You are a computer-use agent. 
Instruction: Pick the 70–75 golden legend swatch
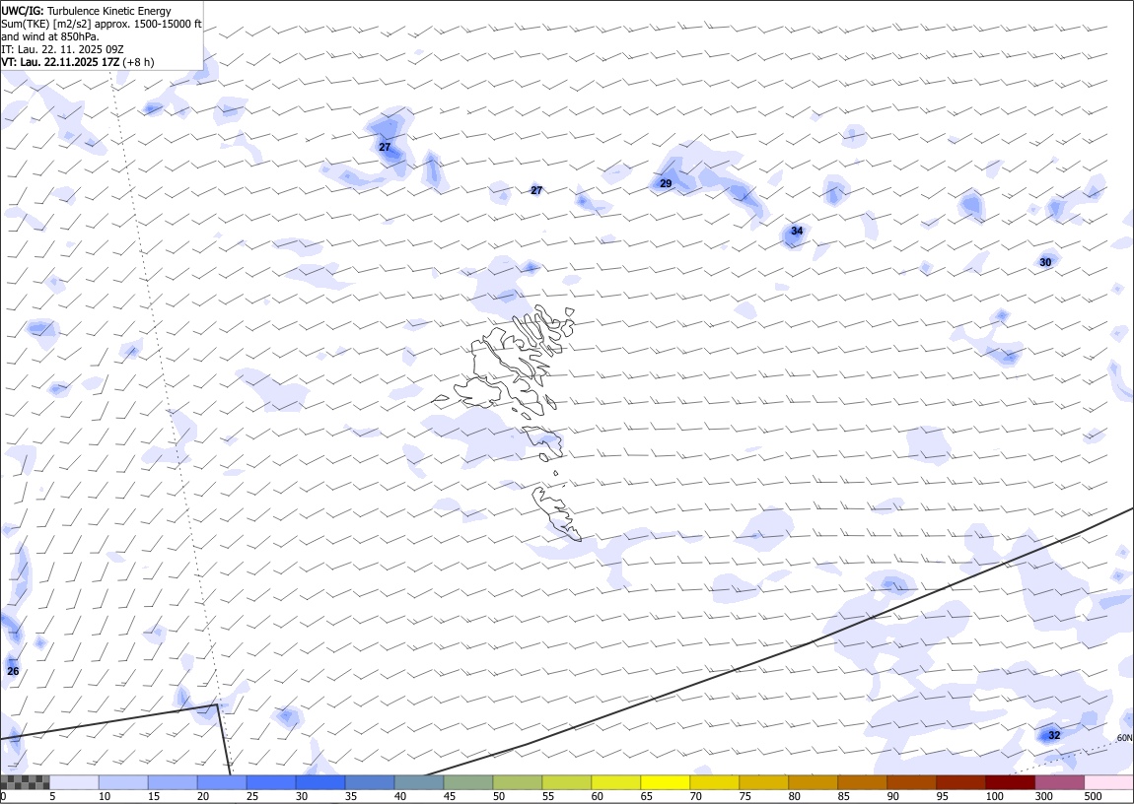715,782
